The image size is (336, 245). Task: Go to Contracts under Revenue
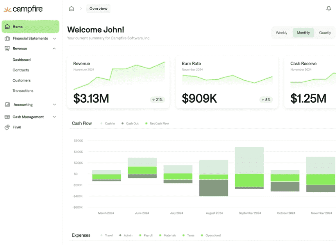[x=21, y=70]
